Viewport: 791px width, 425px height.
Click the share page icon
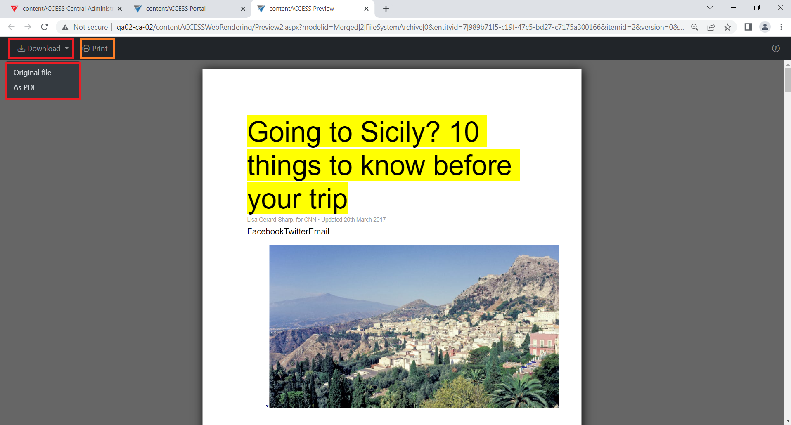click(x=711, y=27)
